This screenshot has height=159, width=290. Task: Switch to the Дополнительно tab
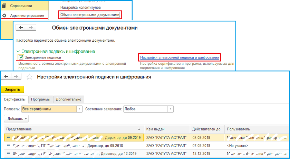tap(69, 99)
